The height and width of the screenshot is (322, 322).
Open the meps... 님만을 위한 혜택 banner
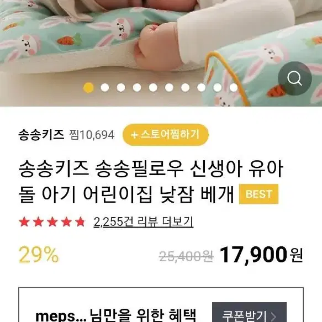[x=161, y=305]
